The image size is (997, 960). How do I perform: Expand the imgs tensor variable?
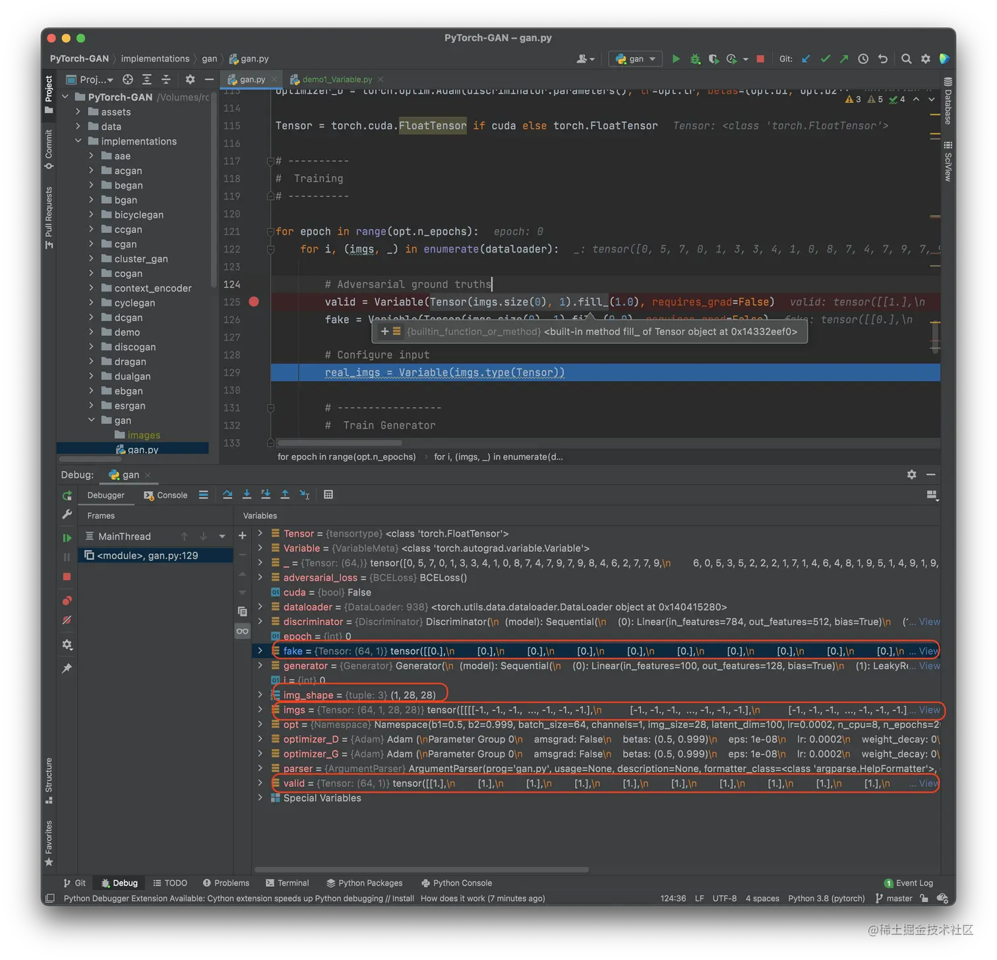(x=260, y=709)
